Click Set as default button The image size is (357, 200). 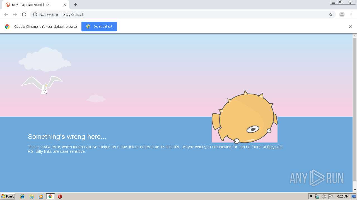[99, 26]
